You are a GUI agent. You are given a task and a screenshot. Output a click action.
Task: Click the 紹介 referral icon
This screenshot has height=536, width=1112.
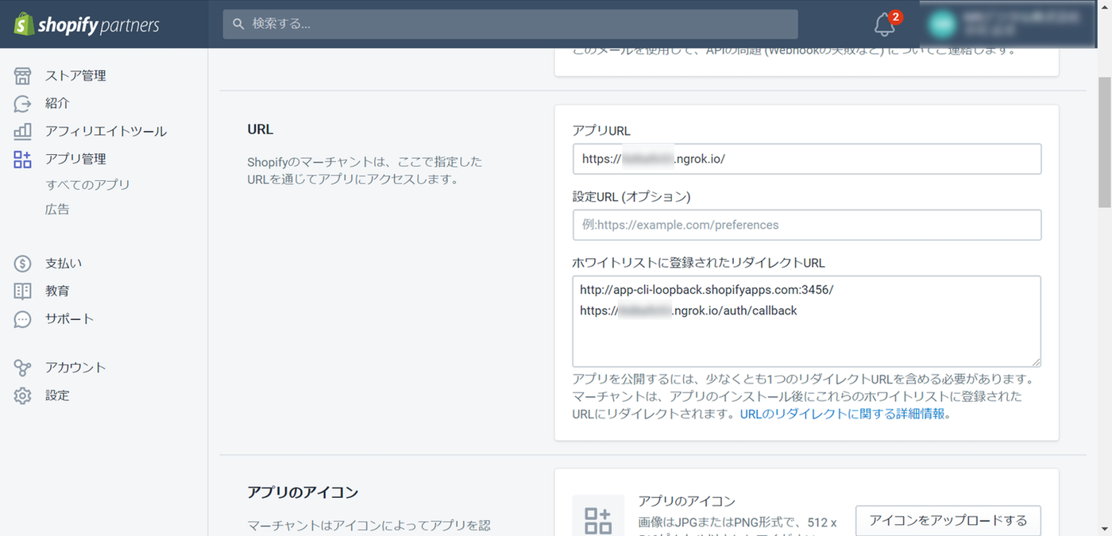pyautogui.click(x=22, y=103)
